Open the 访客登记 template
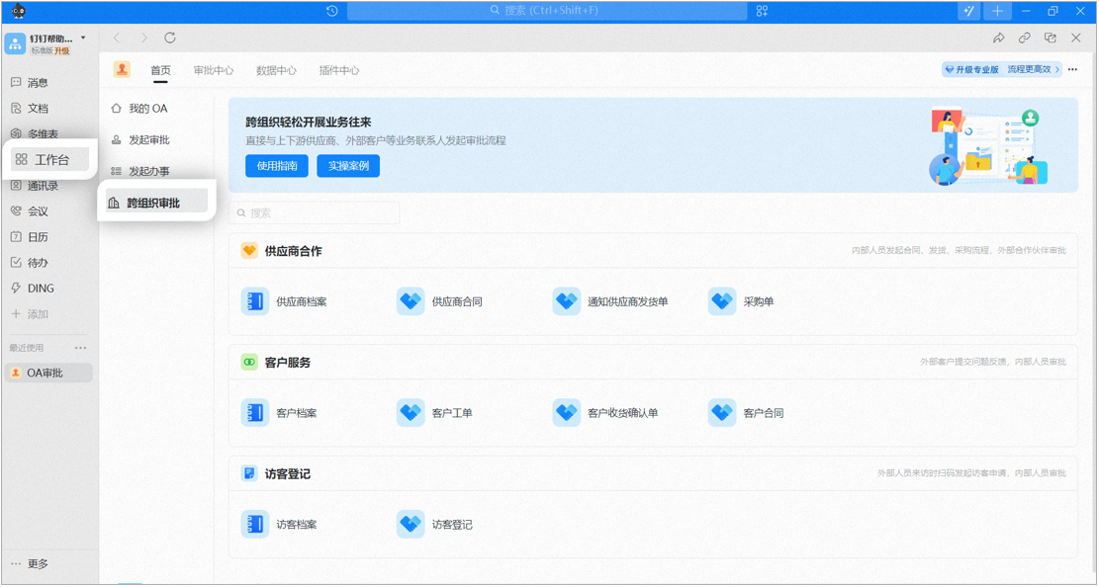 click(x=434, y=524)
